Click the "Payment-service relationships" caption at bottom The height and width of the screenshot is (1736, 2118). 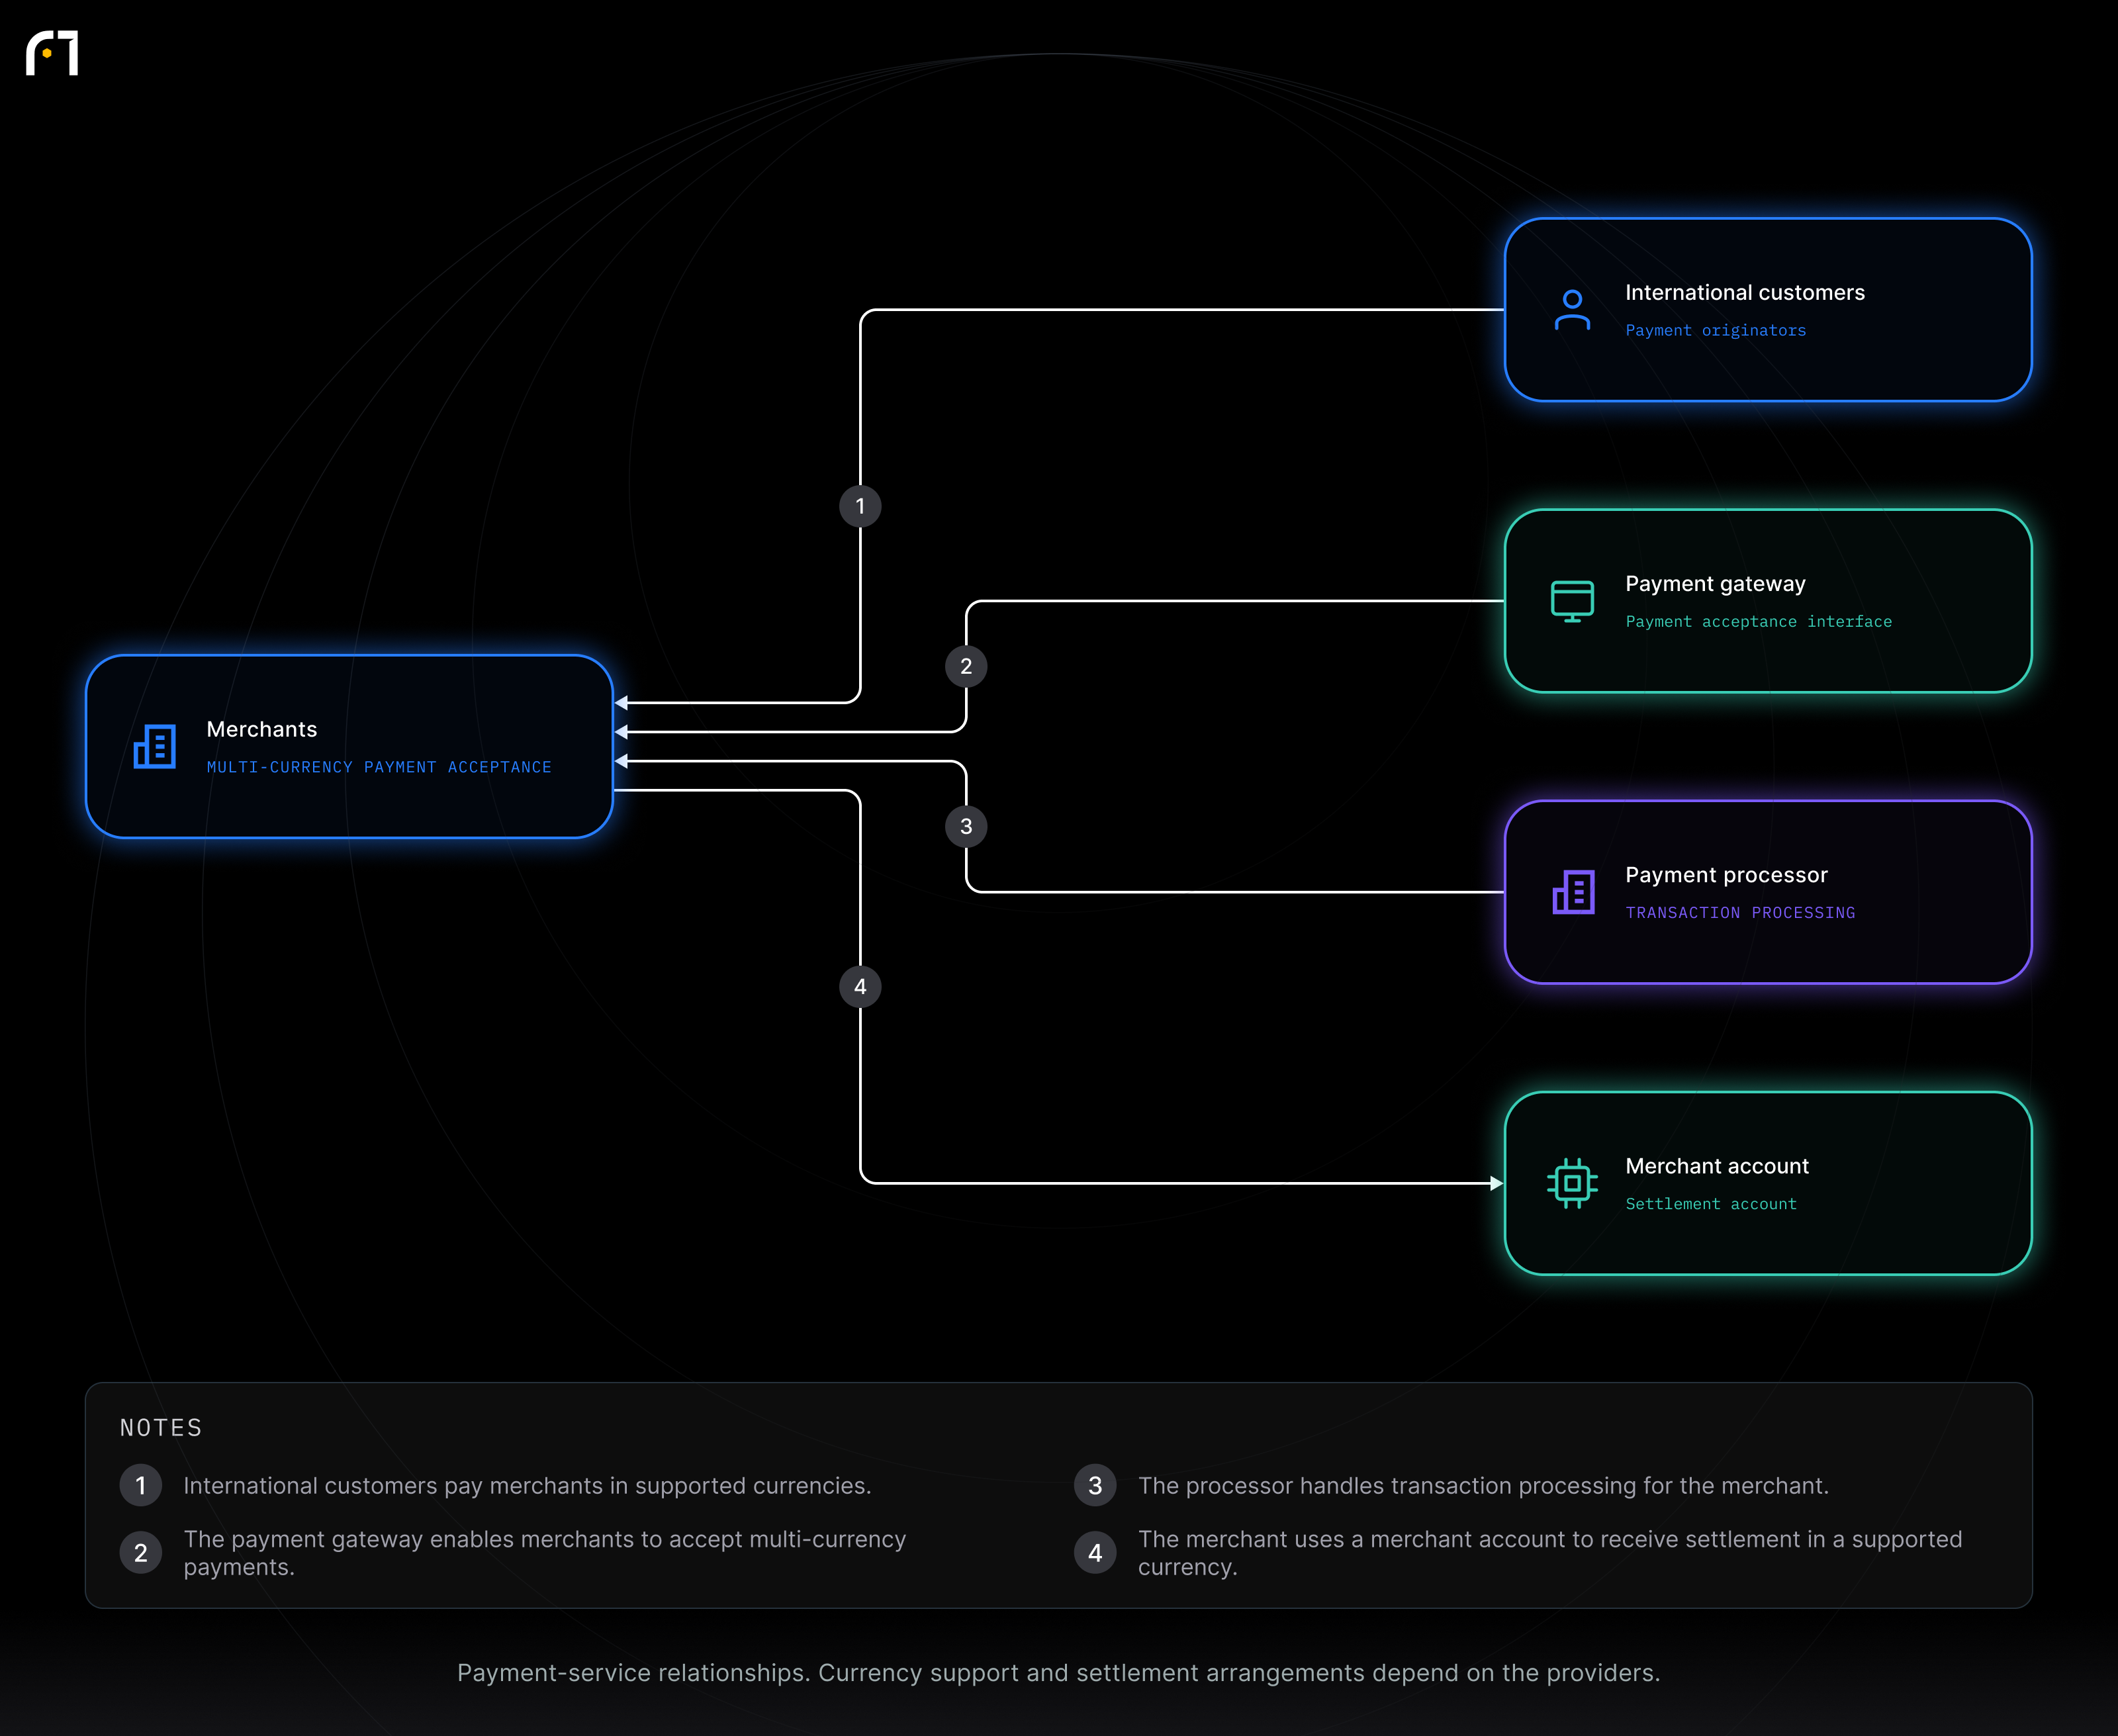1059,1673
